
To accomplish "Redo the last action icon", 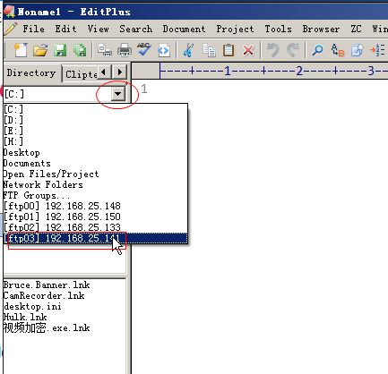I will pyautogui.click(x=293, y=50).
